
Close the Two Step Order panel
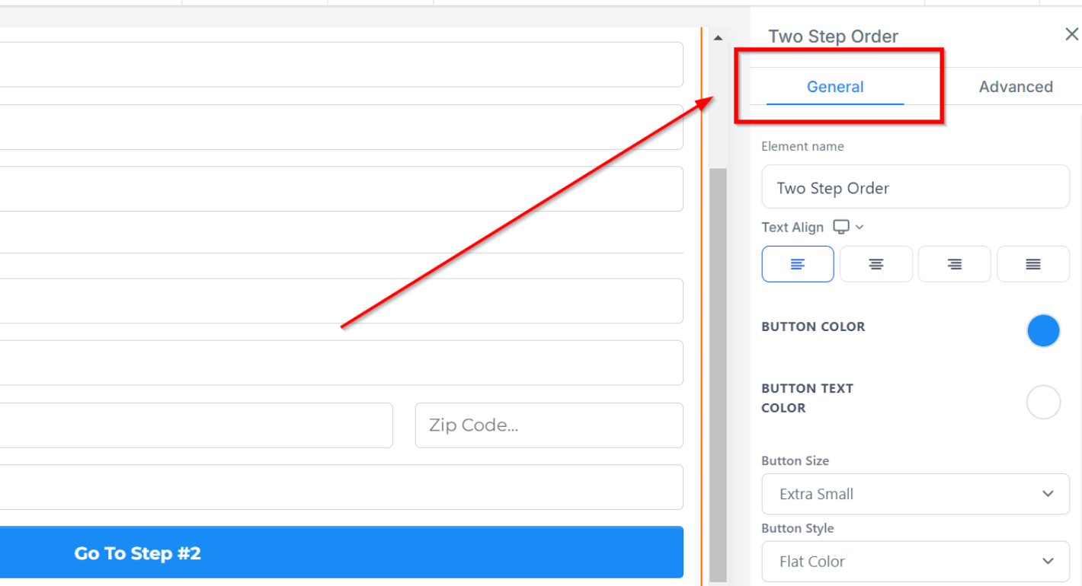1071,34
